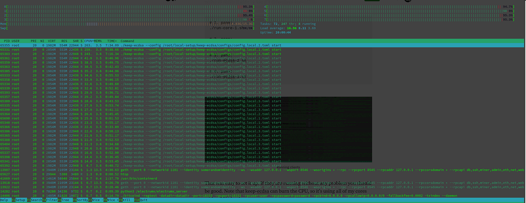Select the geth process row 13907
Image resolution: width=526 pixels, height=203 pixels.
pos(263,170)
